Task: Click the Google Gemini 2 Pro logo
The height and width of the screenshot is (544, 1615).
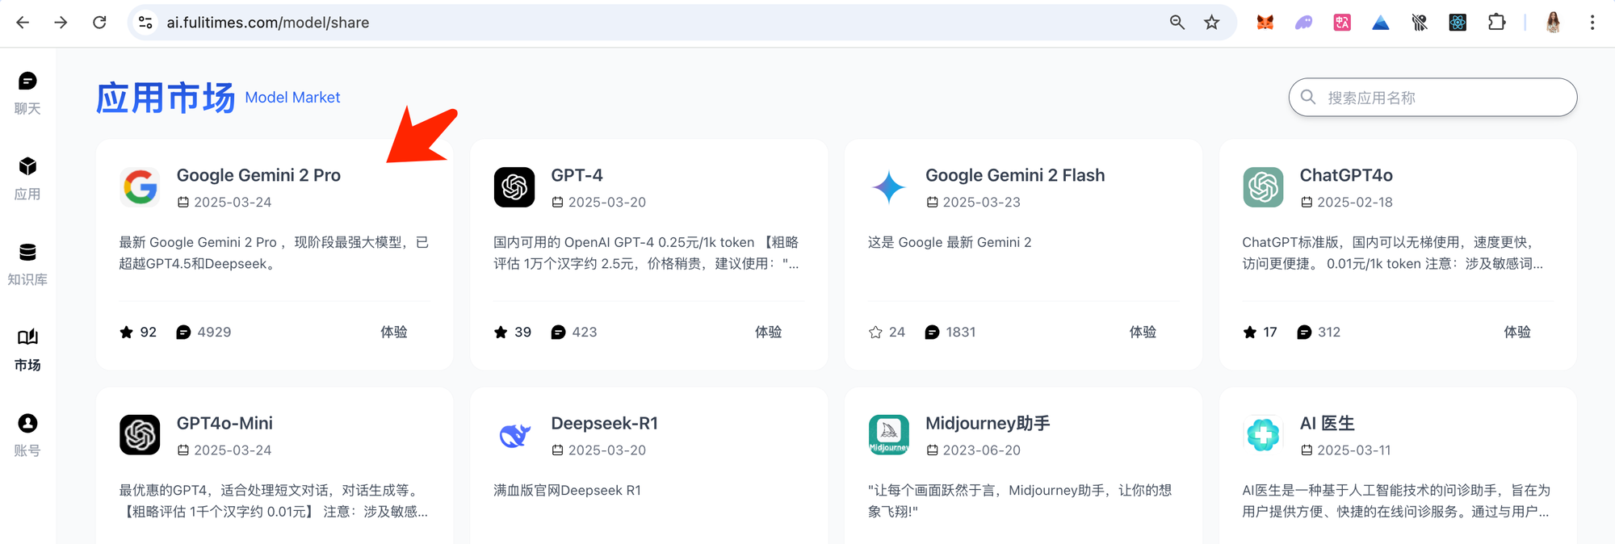Action: pyautogui.click(x=140, y=187)
